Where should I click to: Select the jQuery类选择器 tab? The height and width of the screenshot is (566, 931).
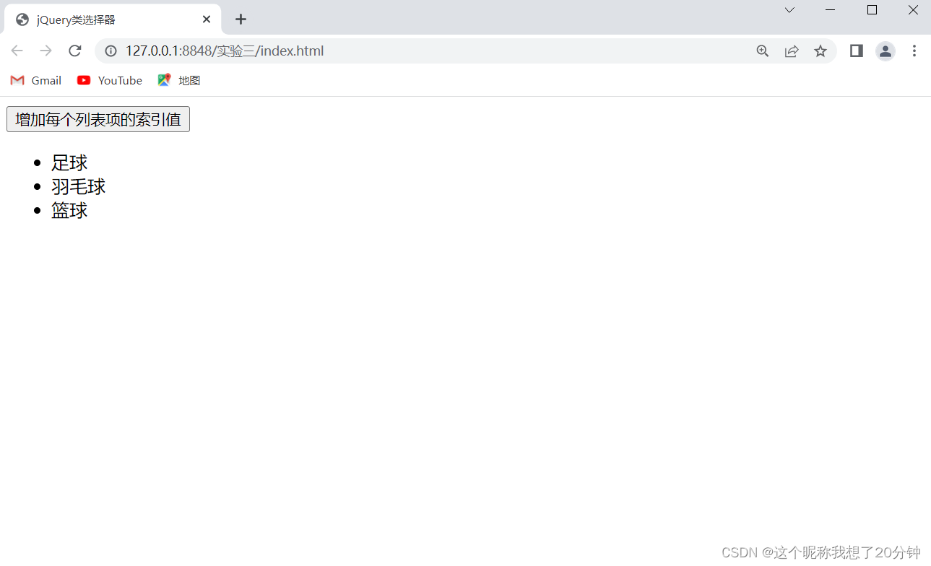(113, 19)
